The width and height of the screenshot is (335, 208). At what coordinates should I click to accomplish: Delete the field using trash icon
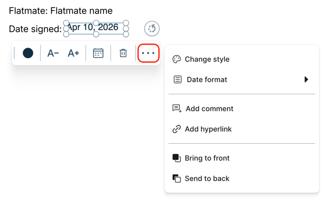coord(123,53)
